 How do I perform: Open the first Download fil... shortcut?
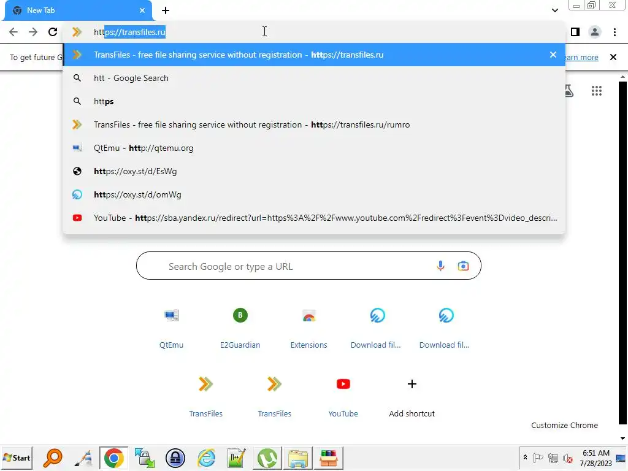tap(377, 327)
